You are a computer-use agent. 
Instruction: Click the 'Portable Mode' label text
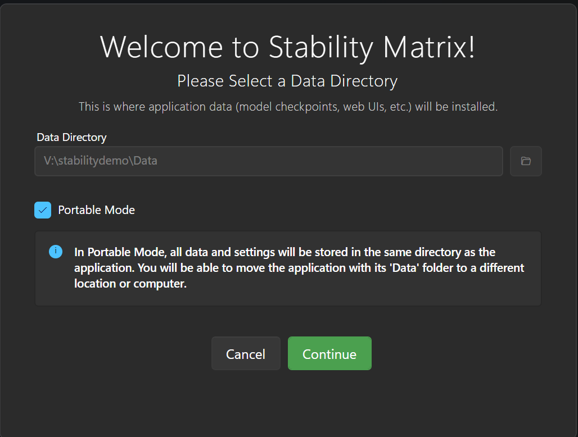point(97,210)
